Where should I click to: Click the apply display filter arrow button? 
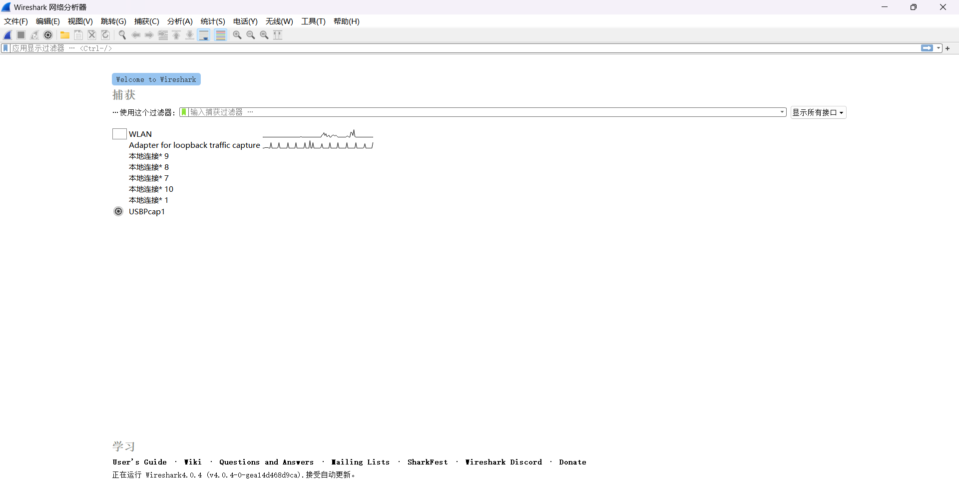click(927, 48)
